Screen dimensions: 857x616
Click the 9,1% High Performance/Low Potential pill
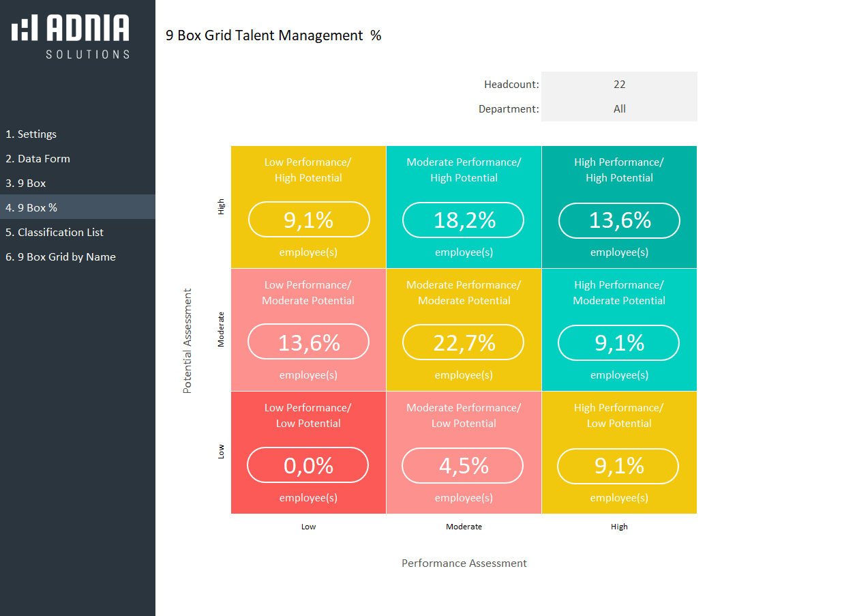[618, 465]
